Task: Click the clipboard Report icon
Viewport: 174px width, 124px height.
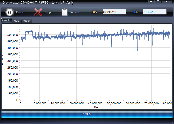Action: pyautogui.click(x=64, y=12)
